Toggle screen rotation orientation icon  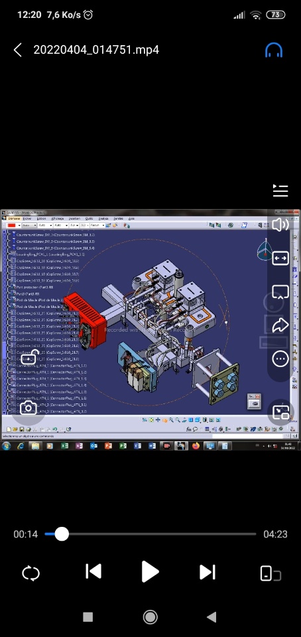point(270,573)
